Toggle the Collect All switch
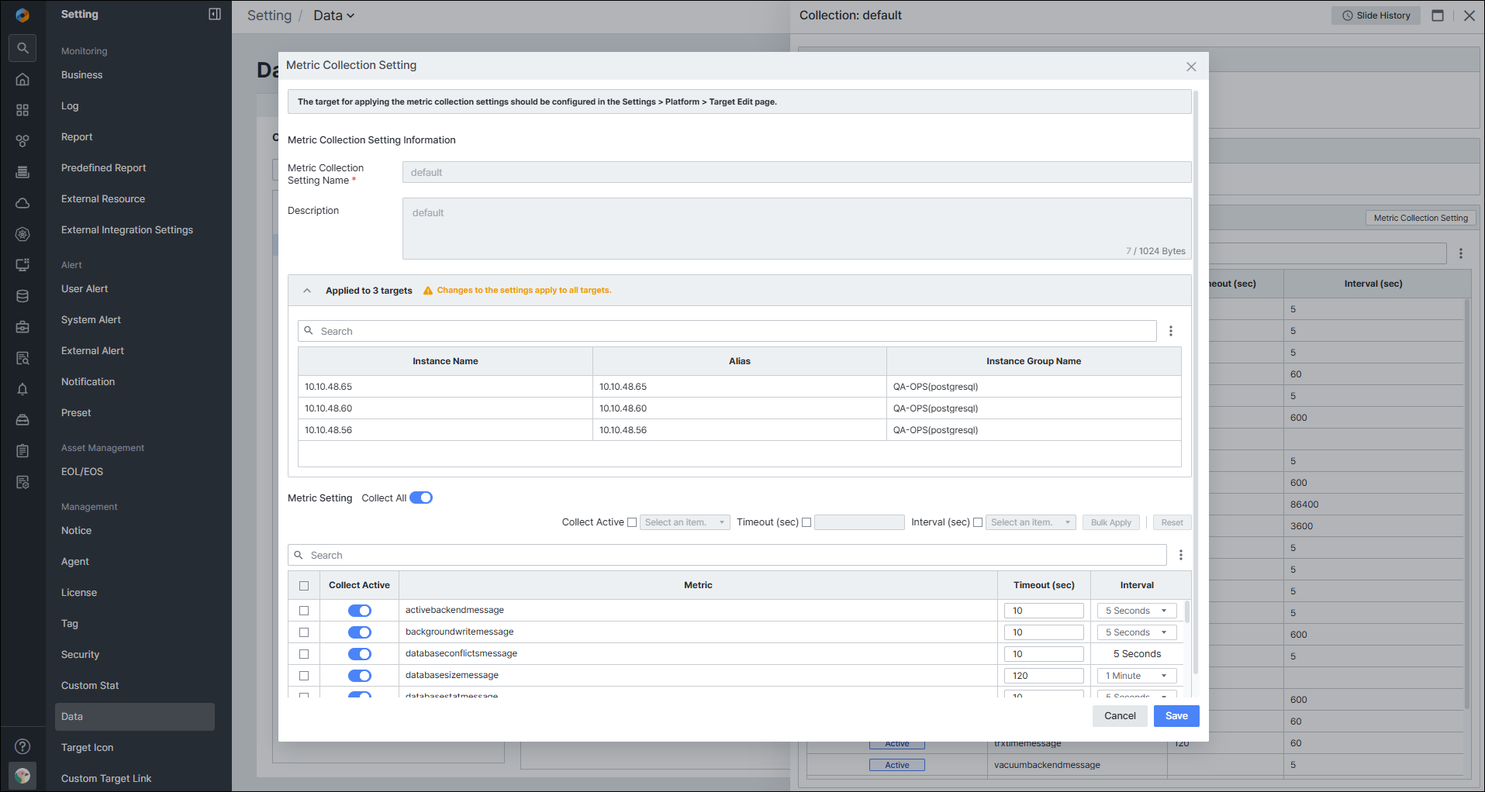Viewport: 1485px width, 792px height. pos(421,498)
